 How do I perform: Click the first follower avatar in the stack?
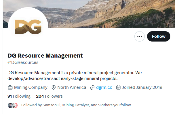(10, 105)
